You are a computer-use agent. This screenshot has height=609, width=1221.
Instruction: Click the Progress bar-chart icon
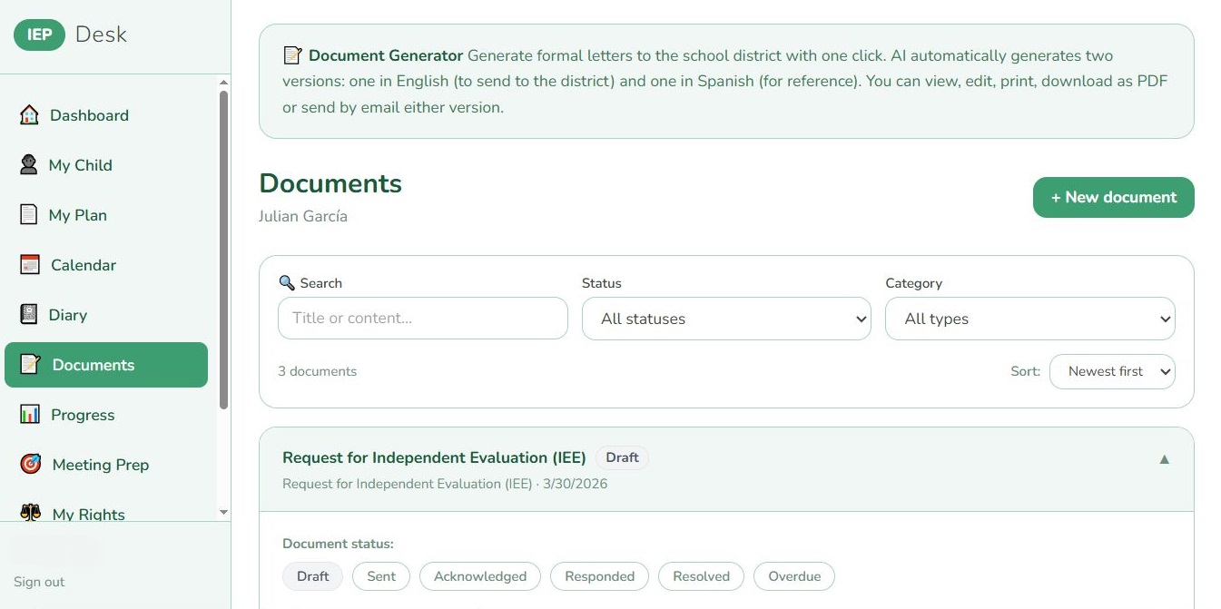click(29, 415)
